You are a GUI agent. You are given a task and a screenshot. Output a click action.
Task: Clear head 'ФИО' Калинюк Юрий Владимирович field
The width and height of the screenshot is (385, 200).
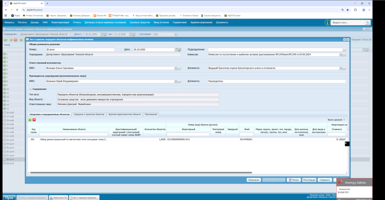tap(176, 81)
